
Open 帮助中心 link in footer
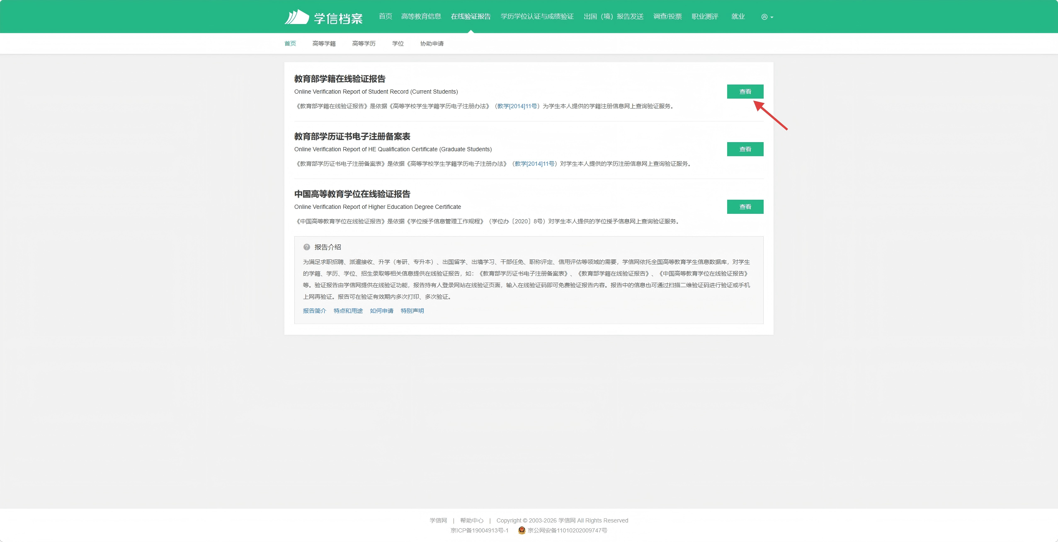[471, 520]
